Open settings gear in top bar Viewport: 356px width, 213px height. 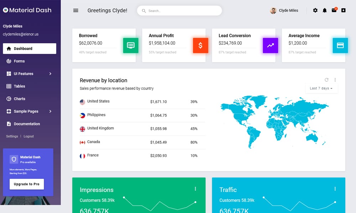315,10
